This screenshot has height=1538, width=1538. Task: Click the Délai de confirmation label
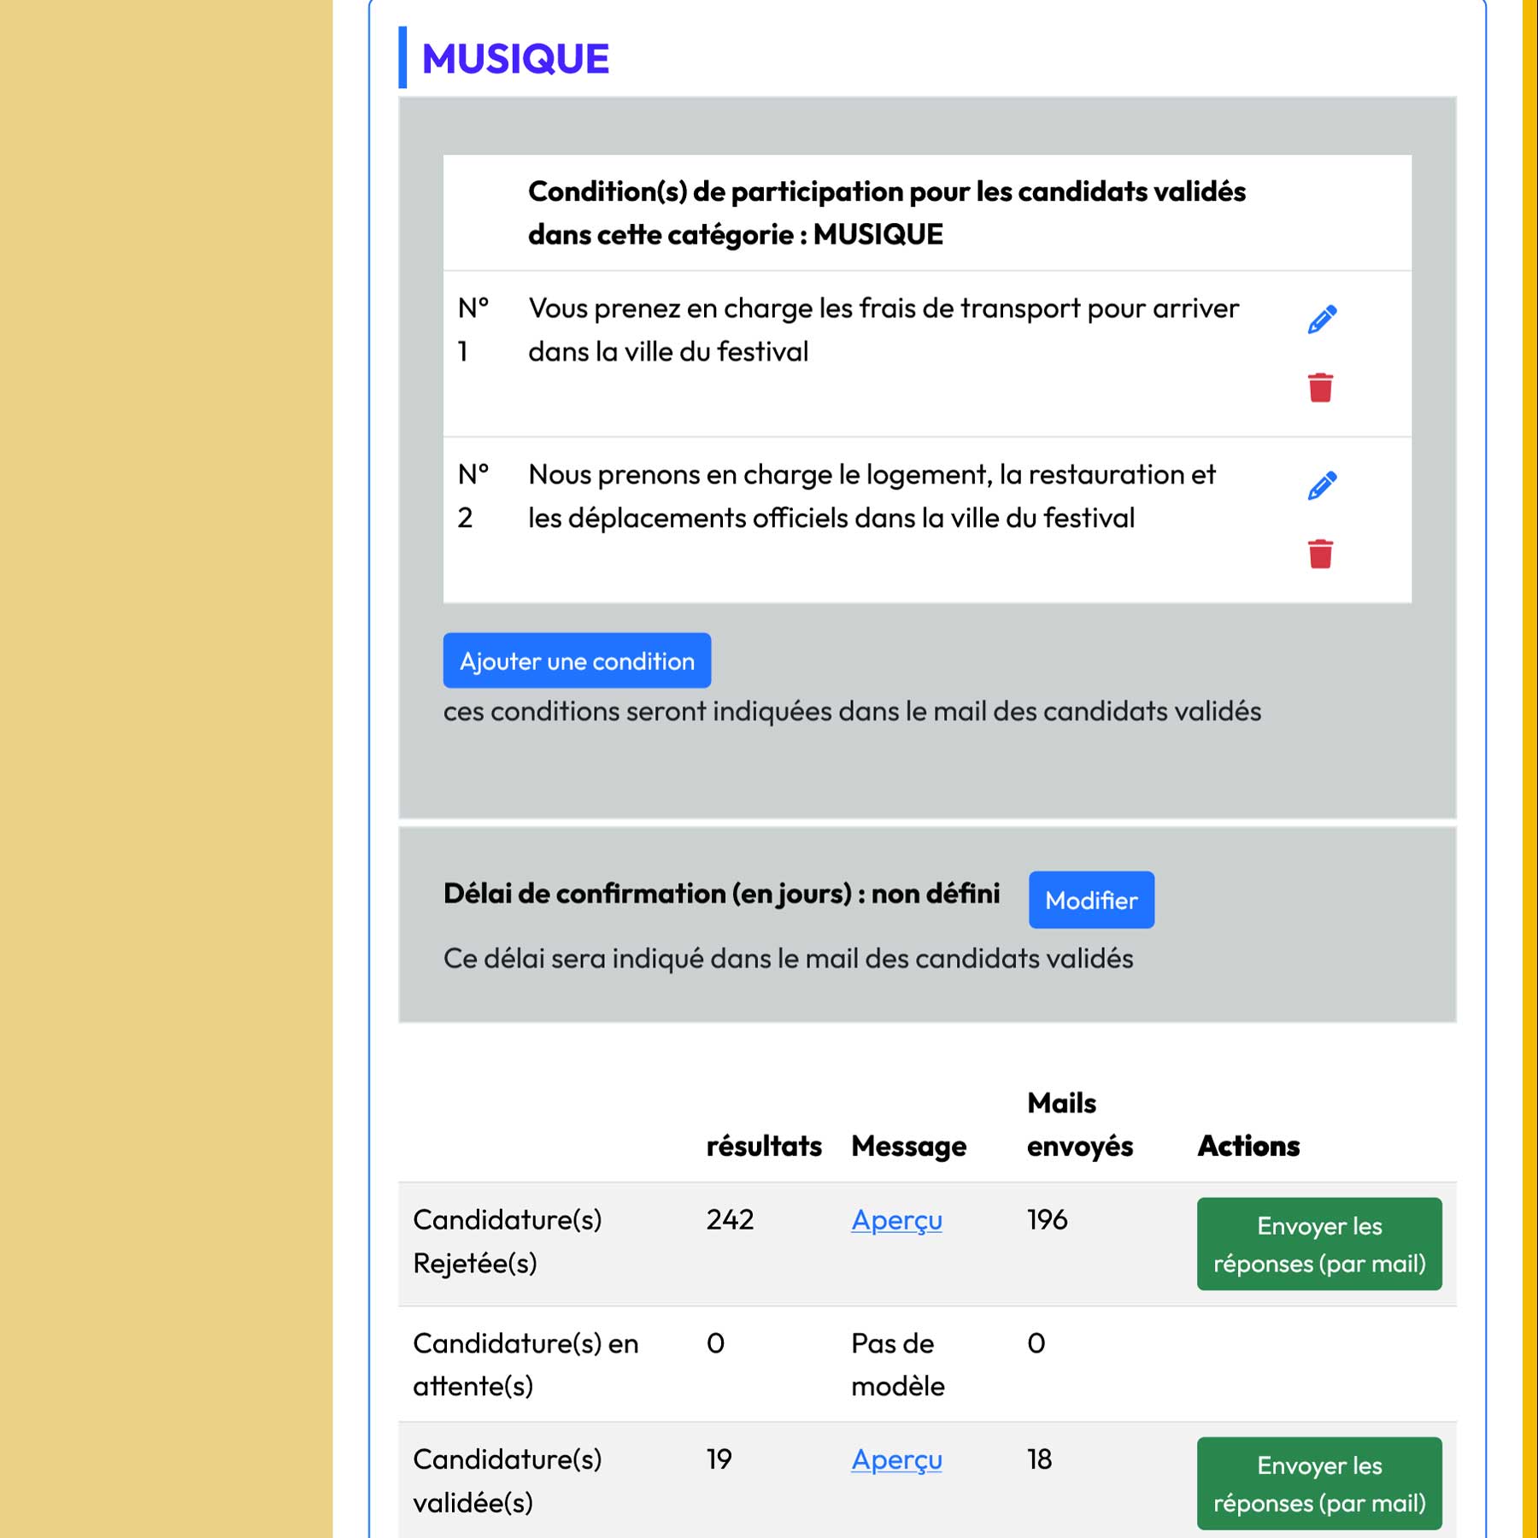tap(721, 894)
